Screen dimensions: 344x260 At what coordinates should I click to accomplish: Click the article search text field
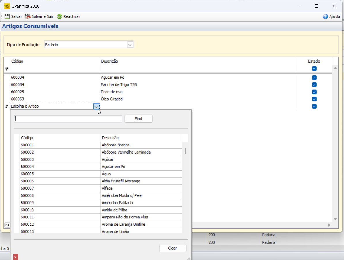(x=68, y=118)
